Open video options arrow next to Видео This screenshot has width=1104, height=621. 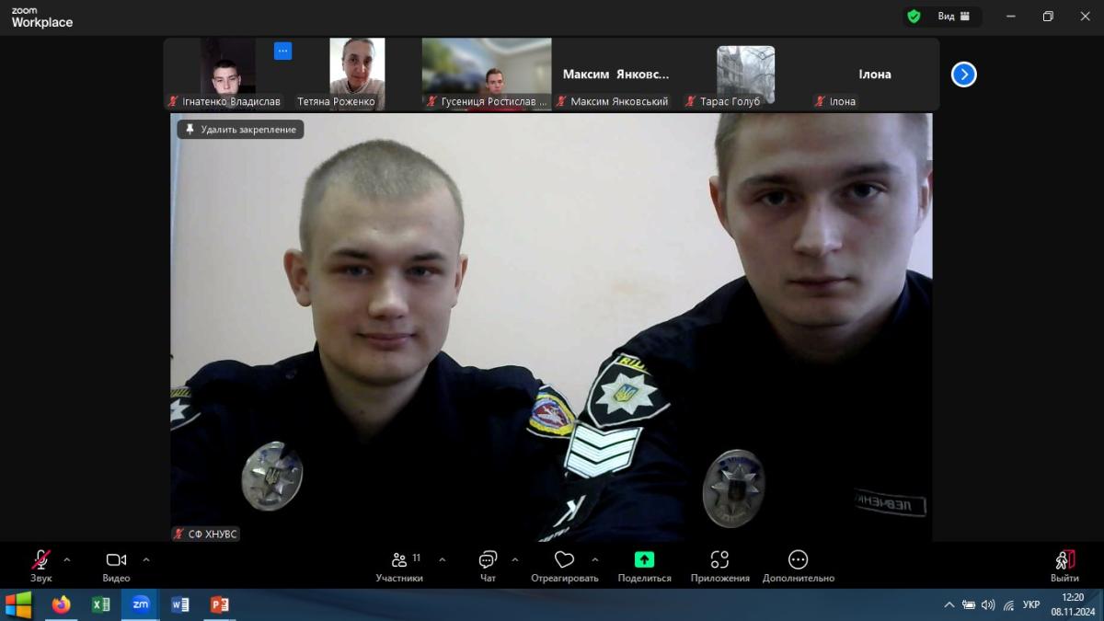pos(146,559)
